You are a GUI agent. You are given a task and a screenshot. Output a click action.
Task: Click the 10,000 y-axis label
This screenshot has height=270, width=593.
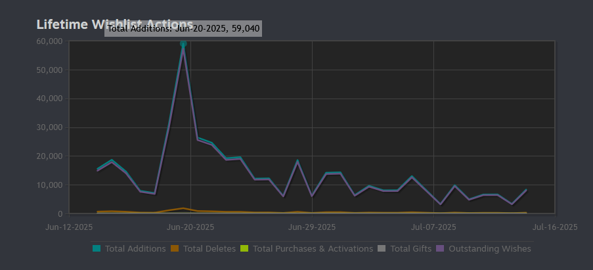click(49, 185)
